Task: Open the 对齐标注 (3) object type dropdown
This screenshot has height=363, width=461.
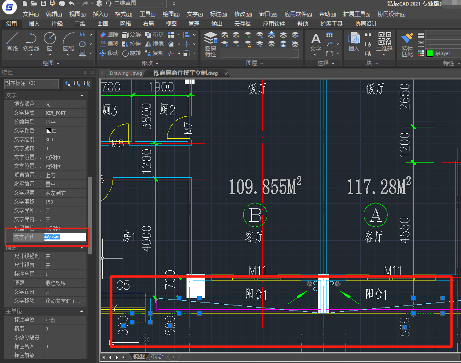Action: [x=31, y=84]
